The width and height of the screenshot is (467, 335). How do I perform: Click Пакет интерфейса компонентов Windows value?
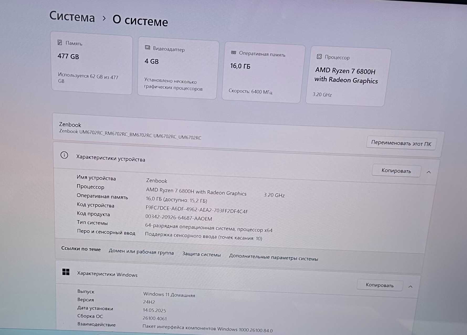pyautogui.click(x=207, y=328)
